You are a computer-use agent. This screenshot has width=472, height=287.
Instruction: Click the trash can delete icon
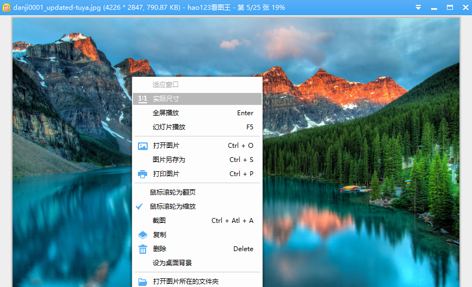(142, 249)
